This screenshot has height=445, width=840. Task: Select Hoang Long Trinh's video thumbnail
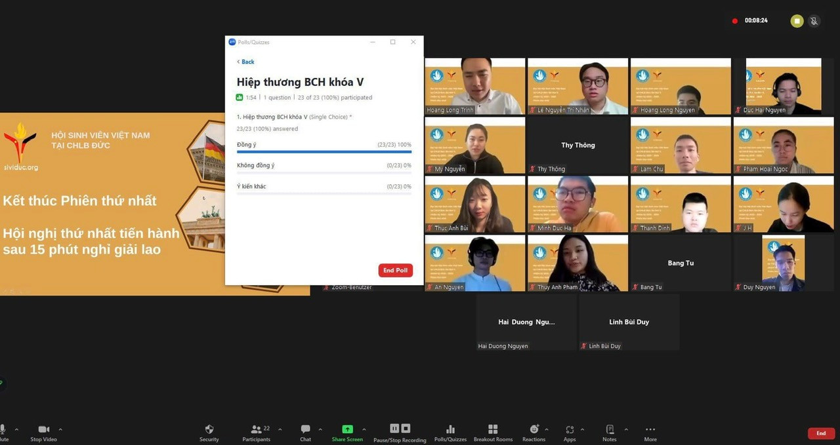click(474, 87)
